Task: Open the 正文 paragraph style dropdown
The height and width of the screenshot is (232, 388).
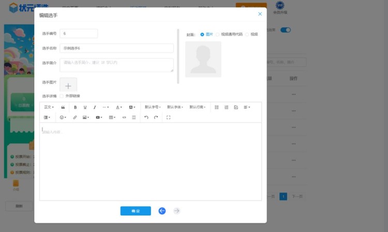Action: 49,107
